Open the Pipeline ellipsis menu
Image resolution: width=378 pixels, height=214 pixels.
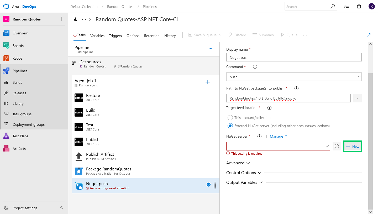(210, 49)
